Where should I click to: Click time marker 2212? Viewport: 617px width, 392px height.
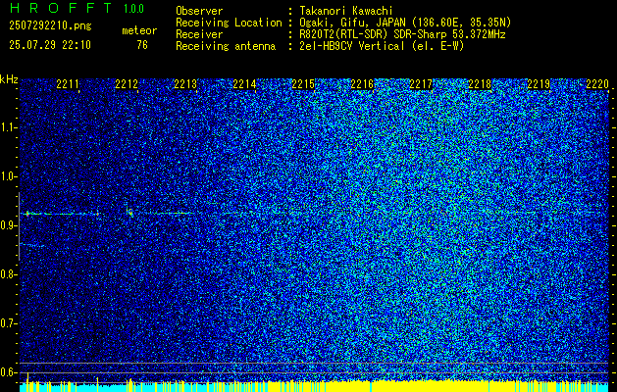pos(127,84)
